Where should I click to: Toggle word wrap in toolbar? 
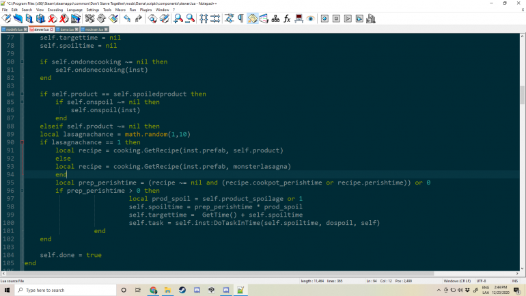(229, 18)
